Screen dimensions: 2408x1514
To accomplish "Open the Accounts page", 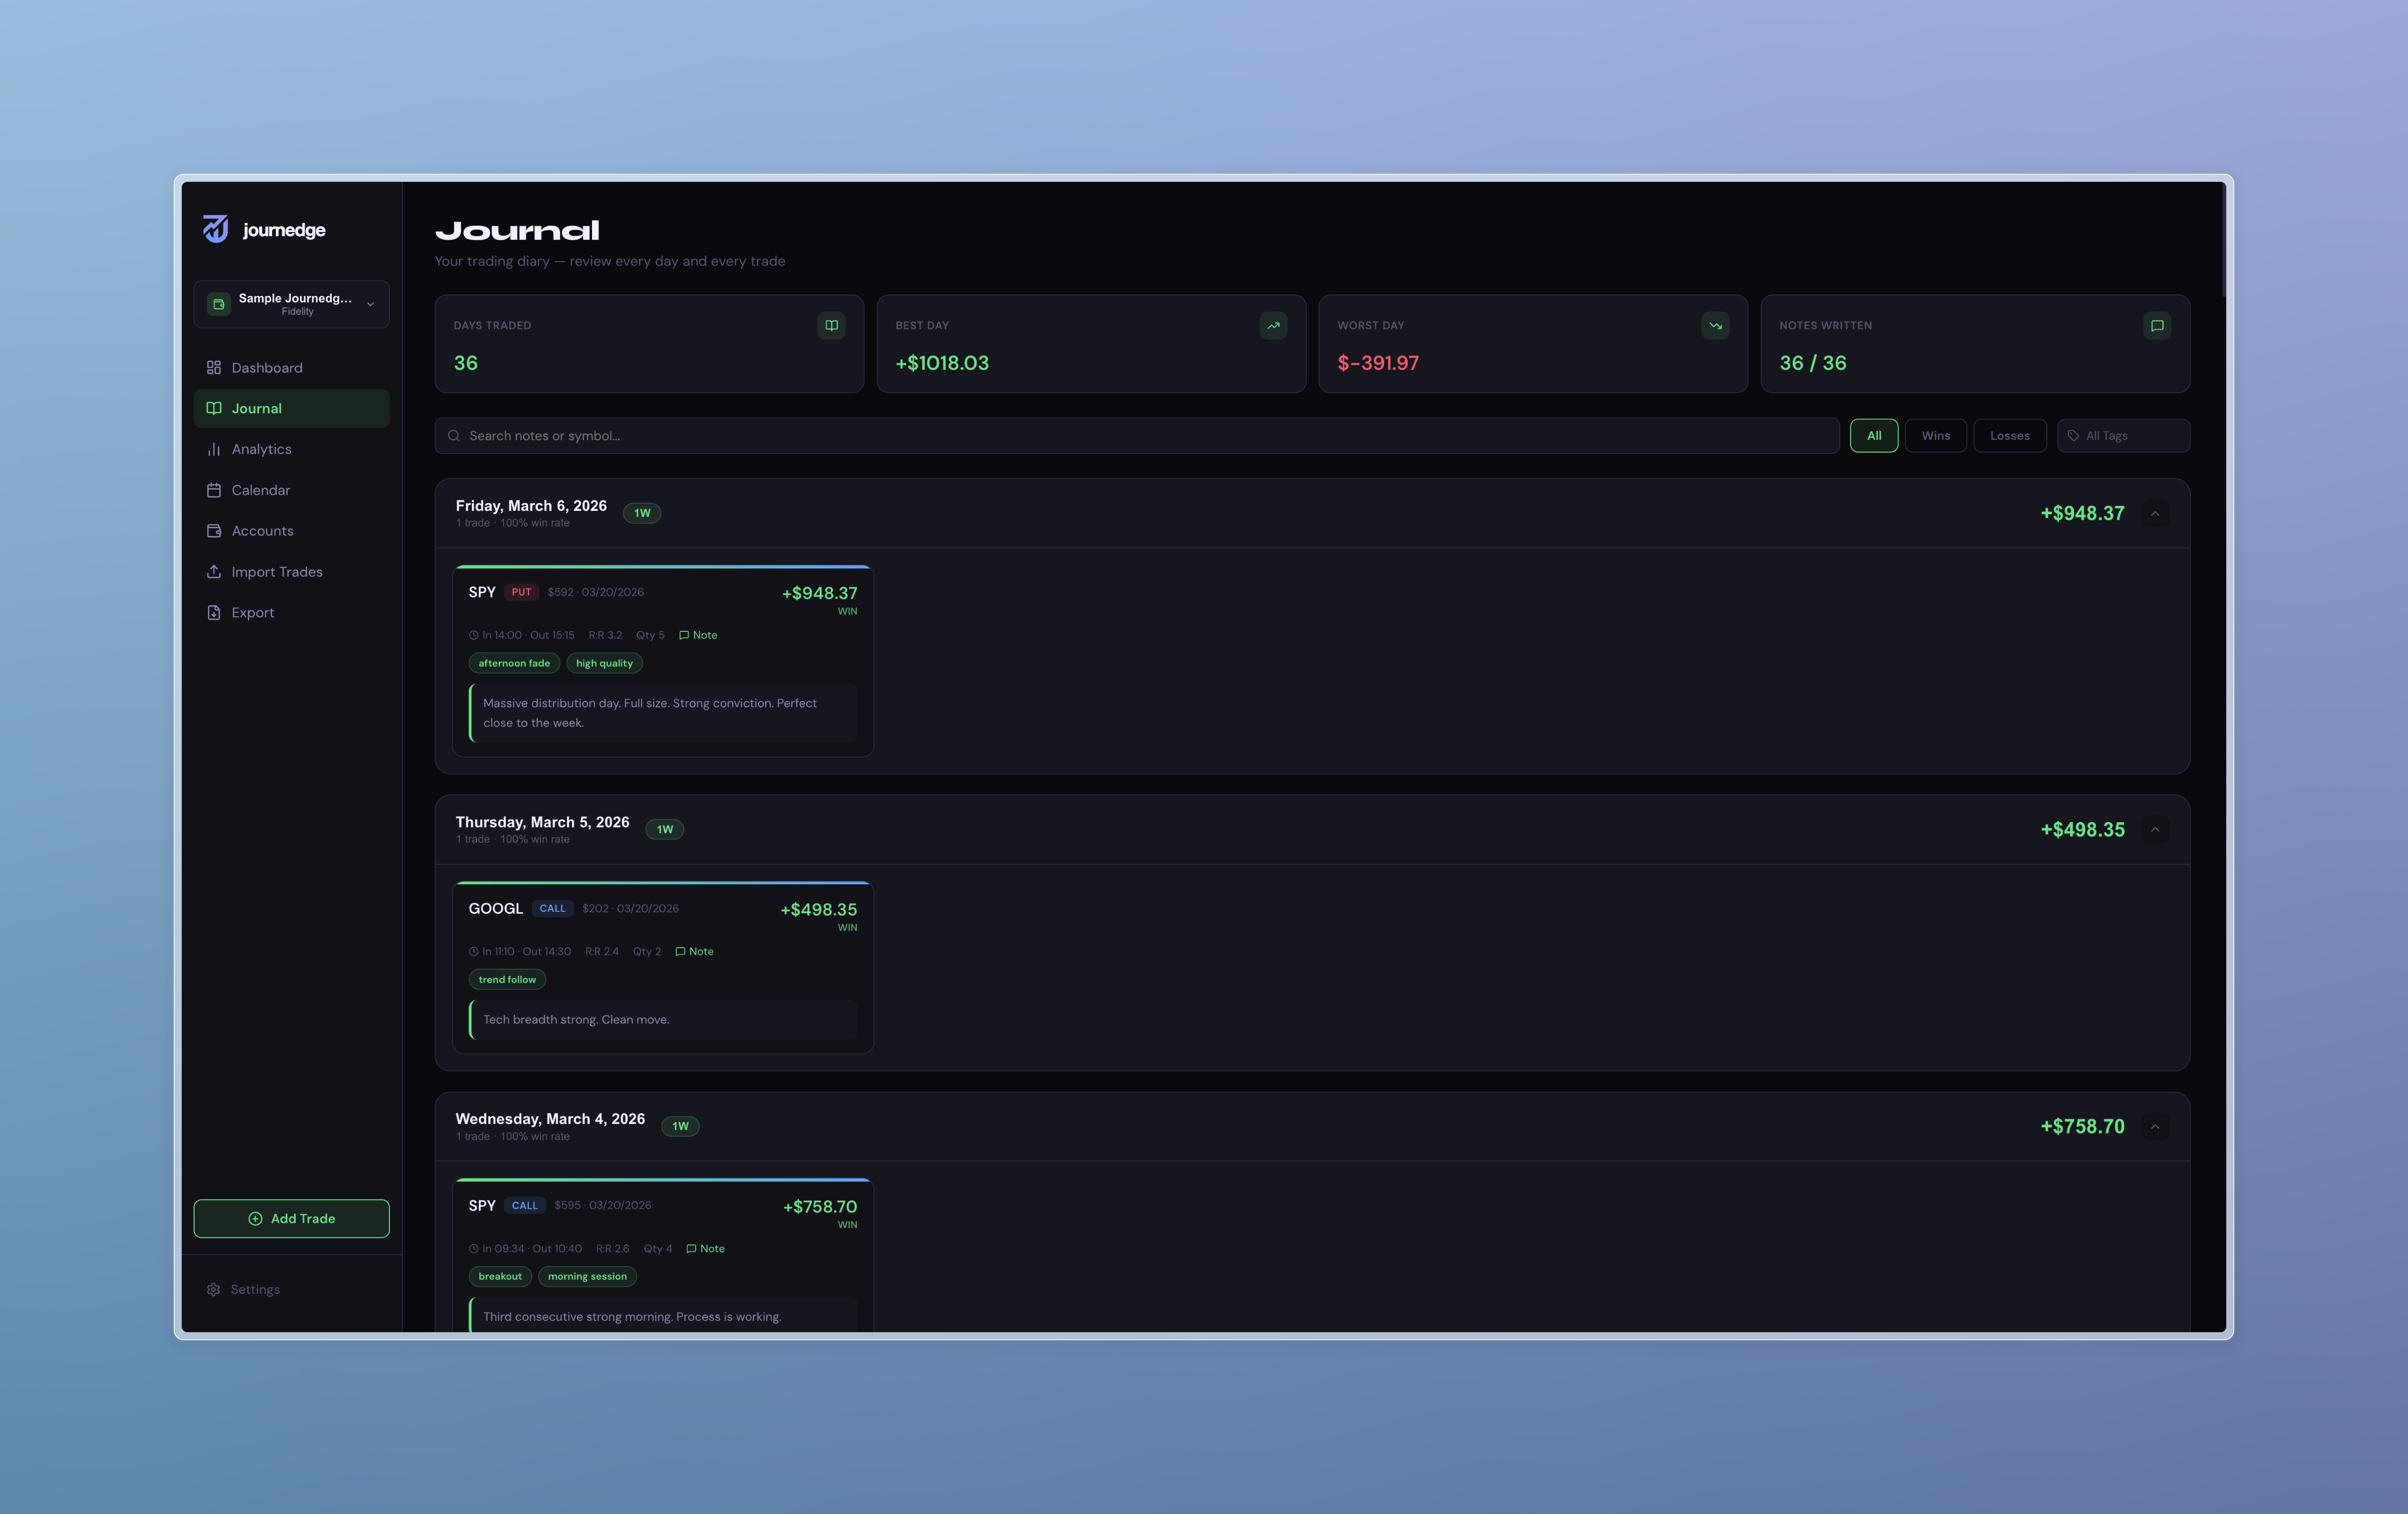I will 291,531.
